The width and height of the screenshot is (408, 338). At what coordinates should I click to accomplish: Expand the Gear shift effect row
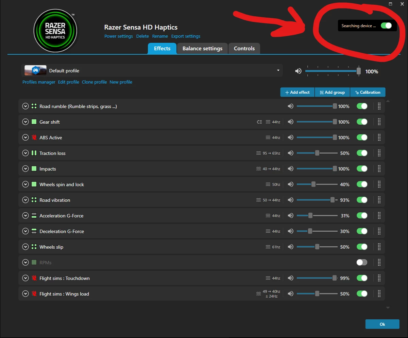coord(25,122)
